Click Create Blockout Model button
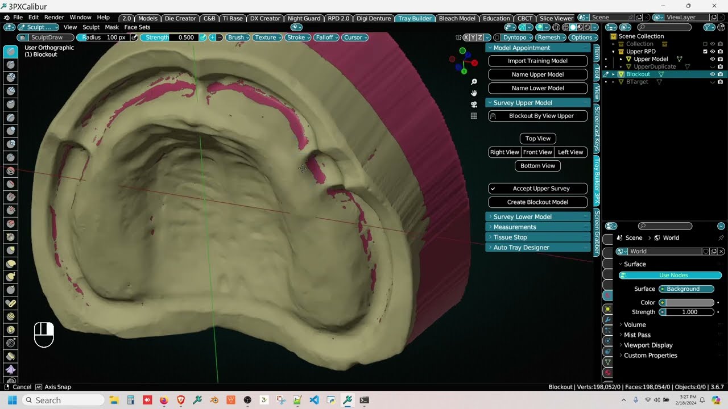Screen dimensions: 728x409 pyautogui.click(x=538, y=202)
